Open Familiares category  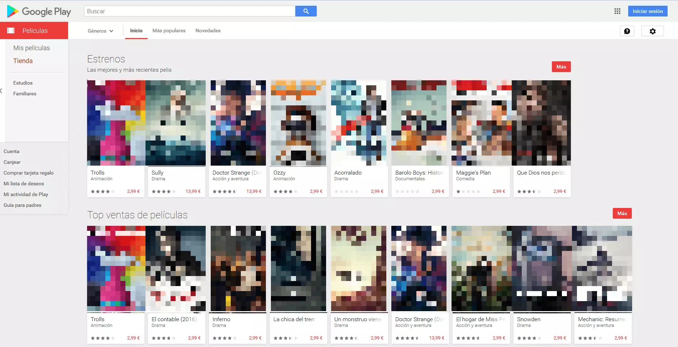pos(25,94)
